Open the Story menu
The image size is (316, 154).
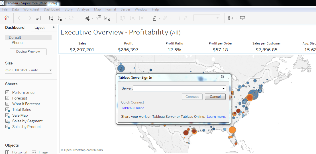pos(68,9)
